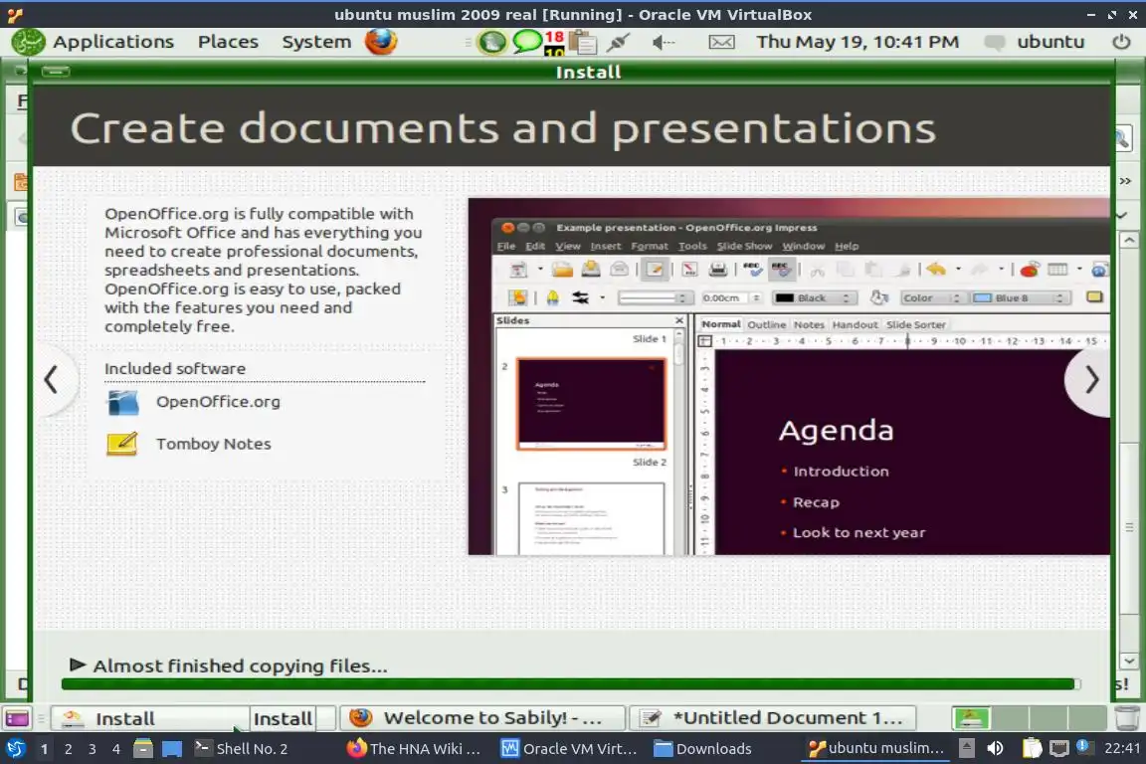Image resolution: width=1146 pixels, height=764 pixels.
Task: Click the Thu May 19, 10:41 PM clock
Action: coord(858,42)
